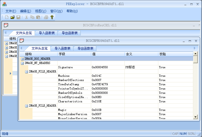Expand first IMAGE node in BCGCBProResCHS.dll window
Viewport: 202px width, 137px height.
(x=6, y=43)
